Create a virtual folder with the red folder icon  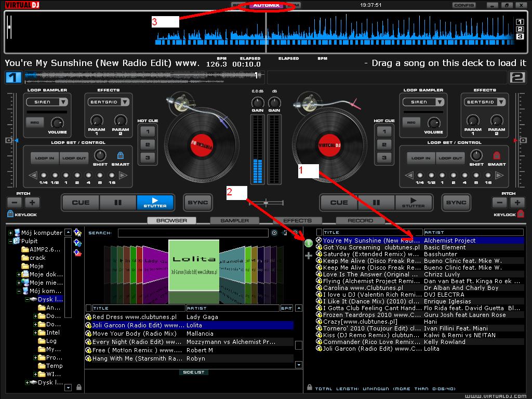pos(77,253)
